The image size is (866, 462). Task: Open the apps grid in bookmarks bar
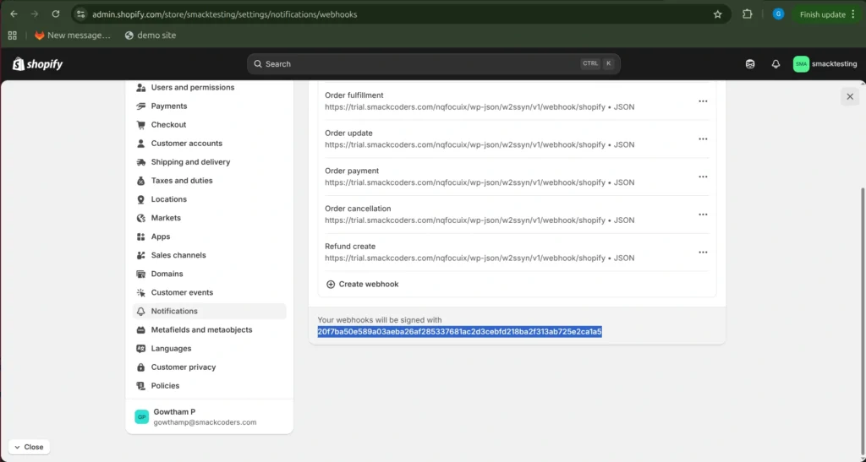[x=12, y=35]
